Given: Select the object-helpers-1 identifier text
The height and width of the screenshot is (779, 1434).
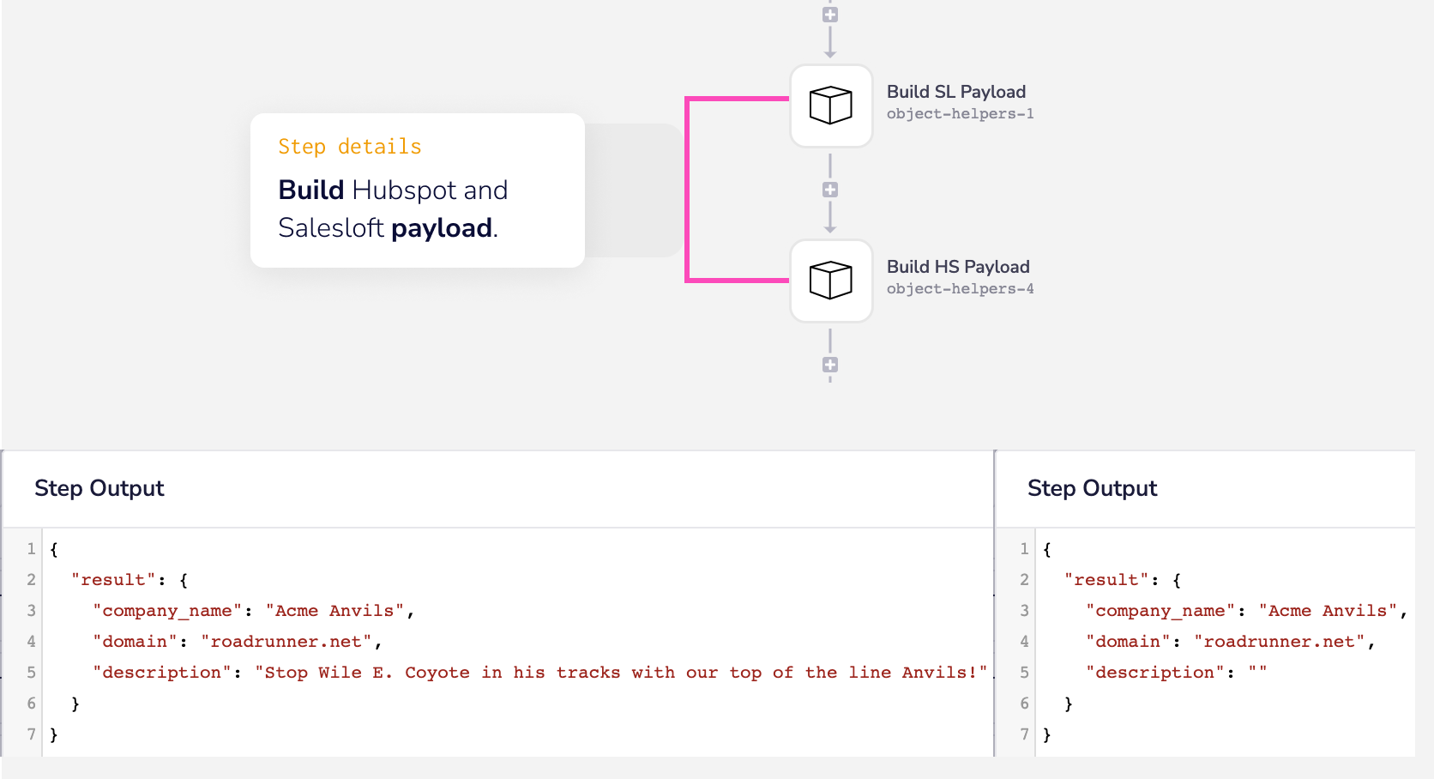Looking at the screenshot, I should click(960, 114).
